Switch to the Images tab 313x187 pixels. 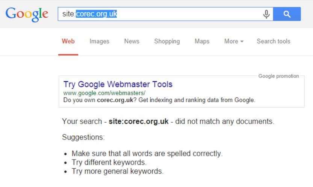100,41
